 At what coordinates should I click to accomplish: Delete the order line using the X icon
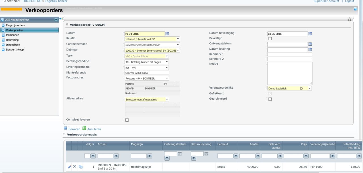pyautogui.click(x=75, y=167)
